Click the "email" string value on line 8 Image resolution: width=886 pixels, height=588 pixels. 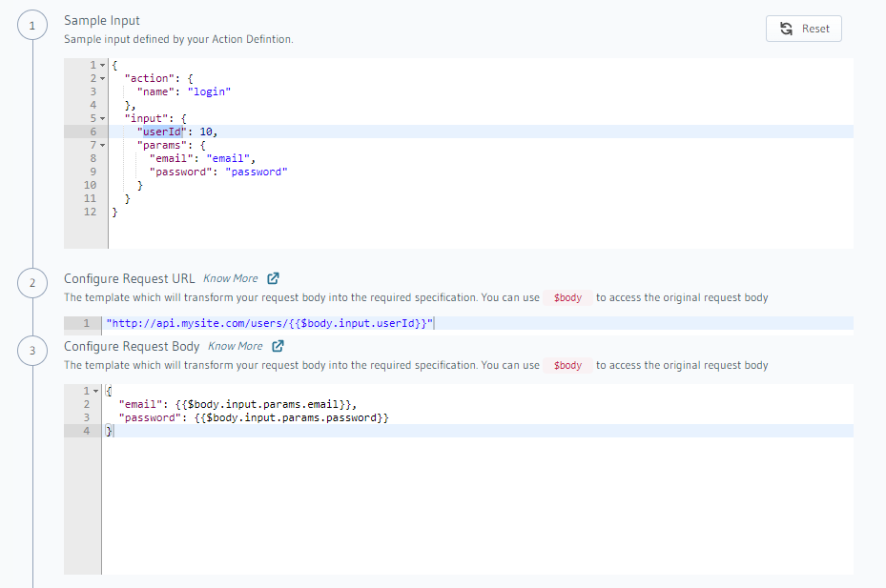pos(228,159)
